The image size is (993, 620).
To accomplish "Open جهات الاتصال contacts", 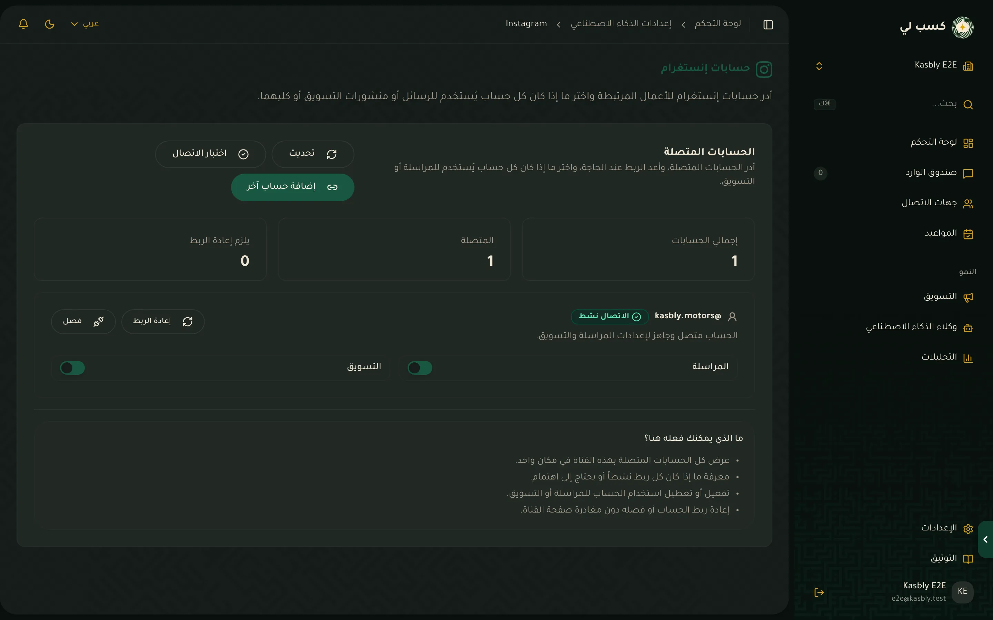I will [x=894, y=203].
